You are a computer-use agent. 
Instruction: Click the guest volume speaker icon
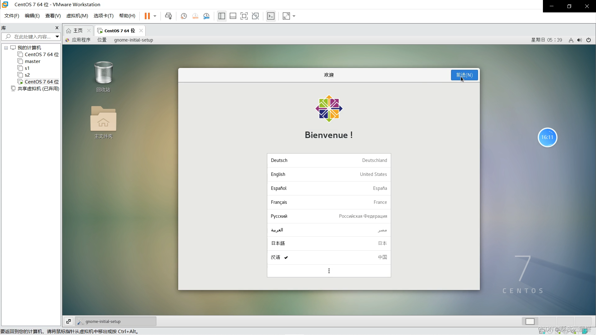579,40
